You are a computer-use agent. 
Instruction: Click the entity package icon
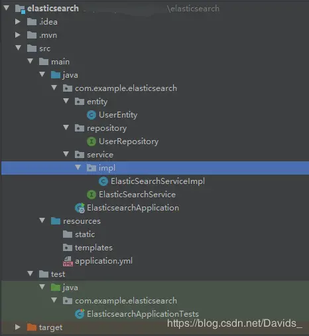pyautogui.click(x=80, y=102)
